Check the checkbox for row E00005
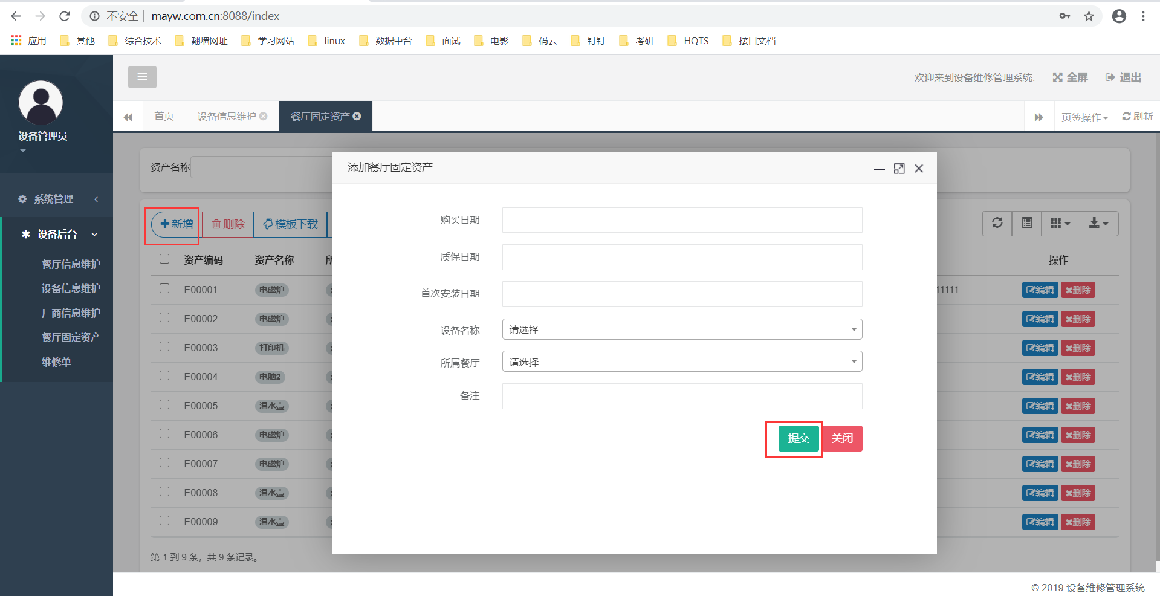Viewport: 1160px width, 596px height. [x=164, y=404]
